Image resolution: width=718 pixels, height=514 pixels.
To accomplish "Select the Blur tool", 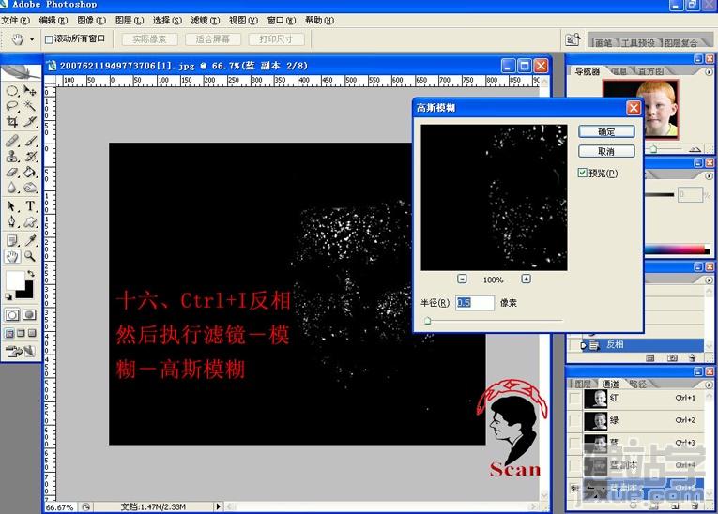I will coord(12,188).
